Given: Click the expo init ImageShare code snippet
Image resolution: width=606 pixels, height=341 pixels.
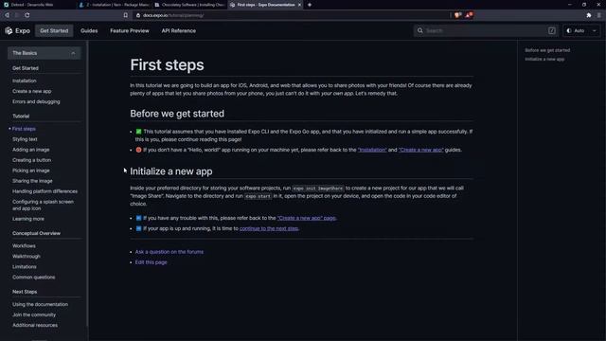Looking at the screenshot, I should 318,188.
